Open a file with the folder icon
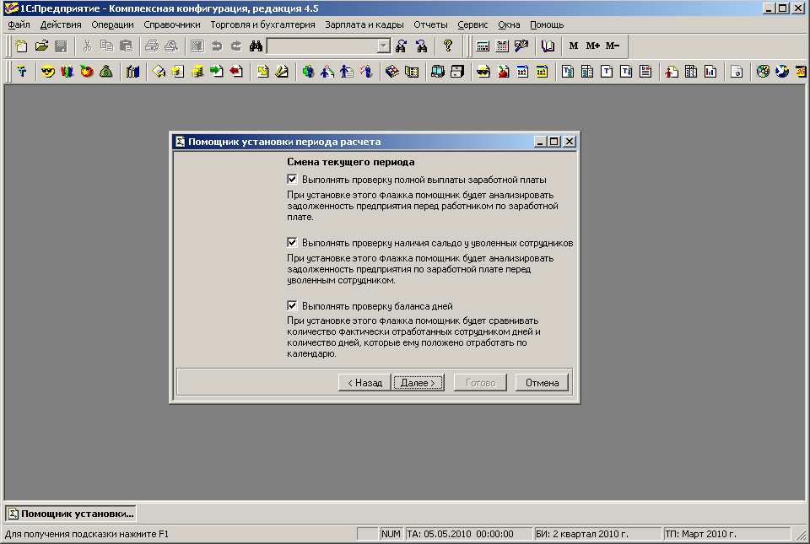This screenshot has height=544, width=810. click(x=41, y=46)
